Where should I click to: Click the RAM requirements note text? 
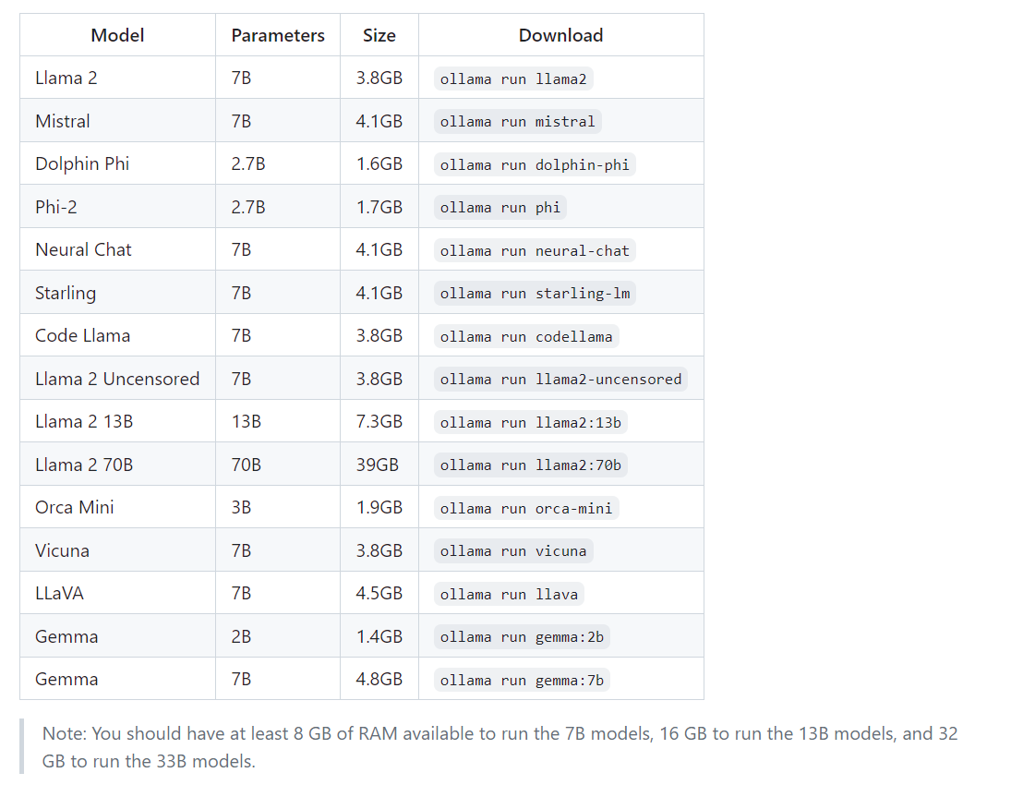(499, 747)
